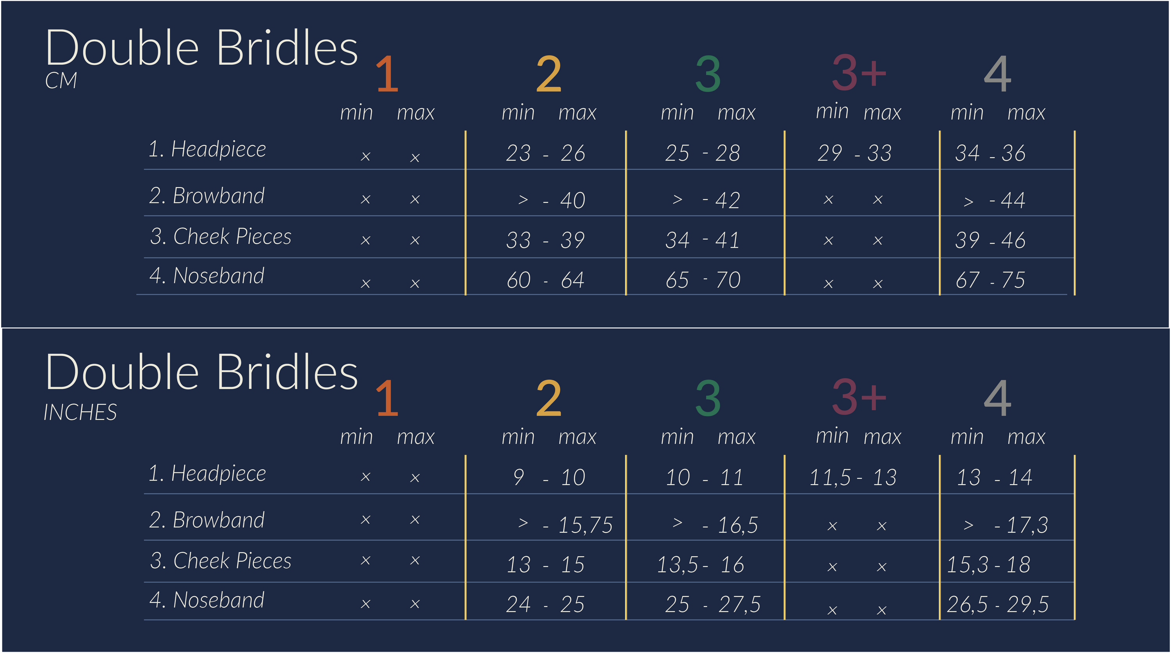This screenshot has width=1171, height=653.
Task: Click "3. Cheek Pieces" label in CM chart
Action: click(221, 236)
